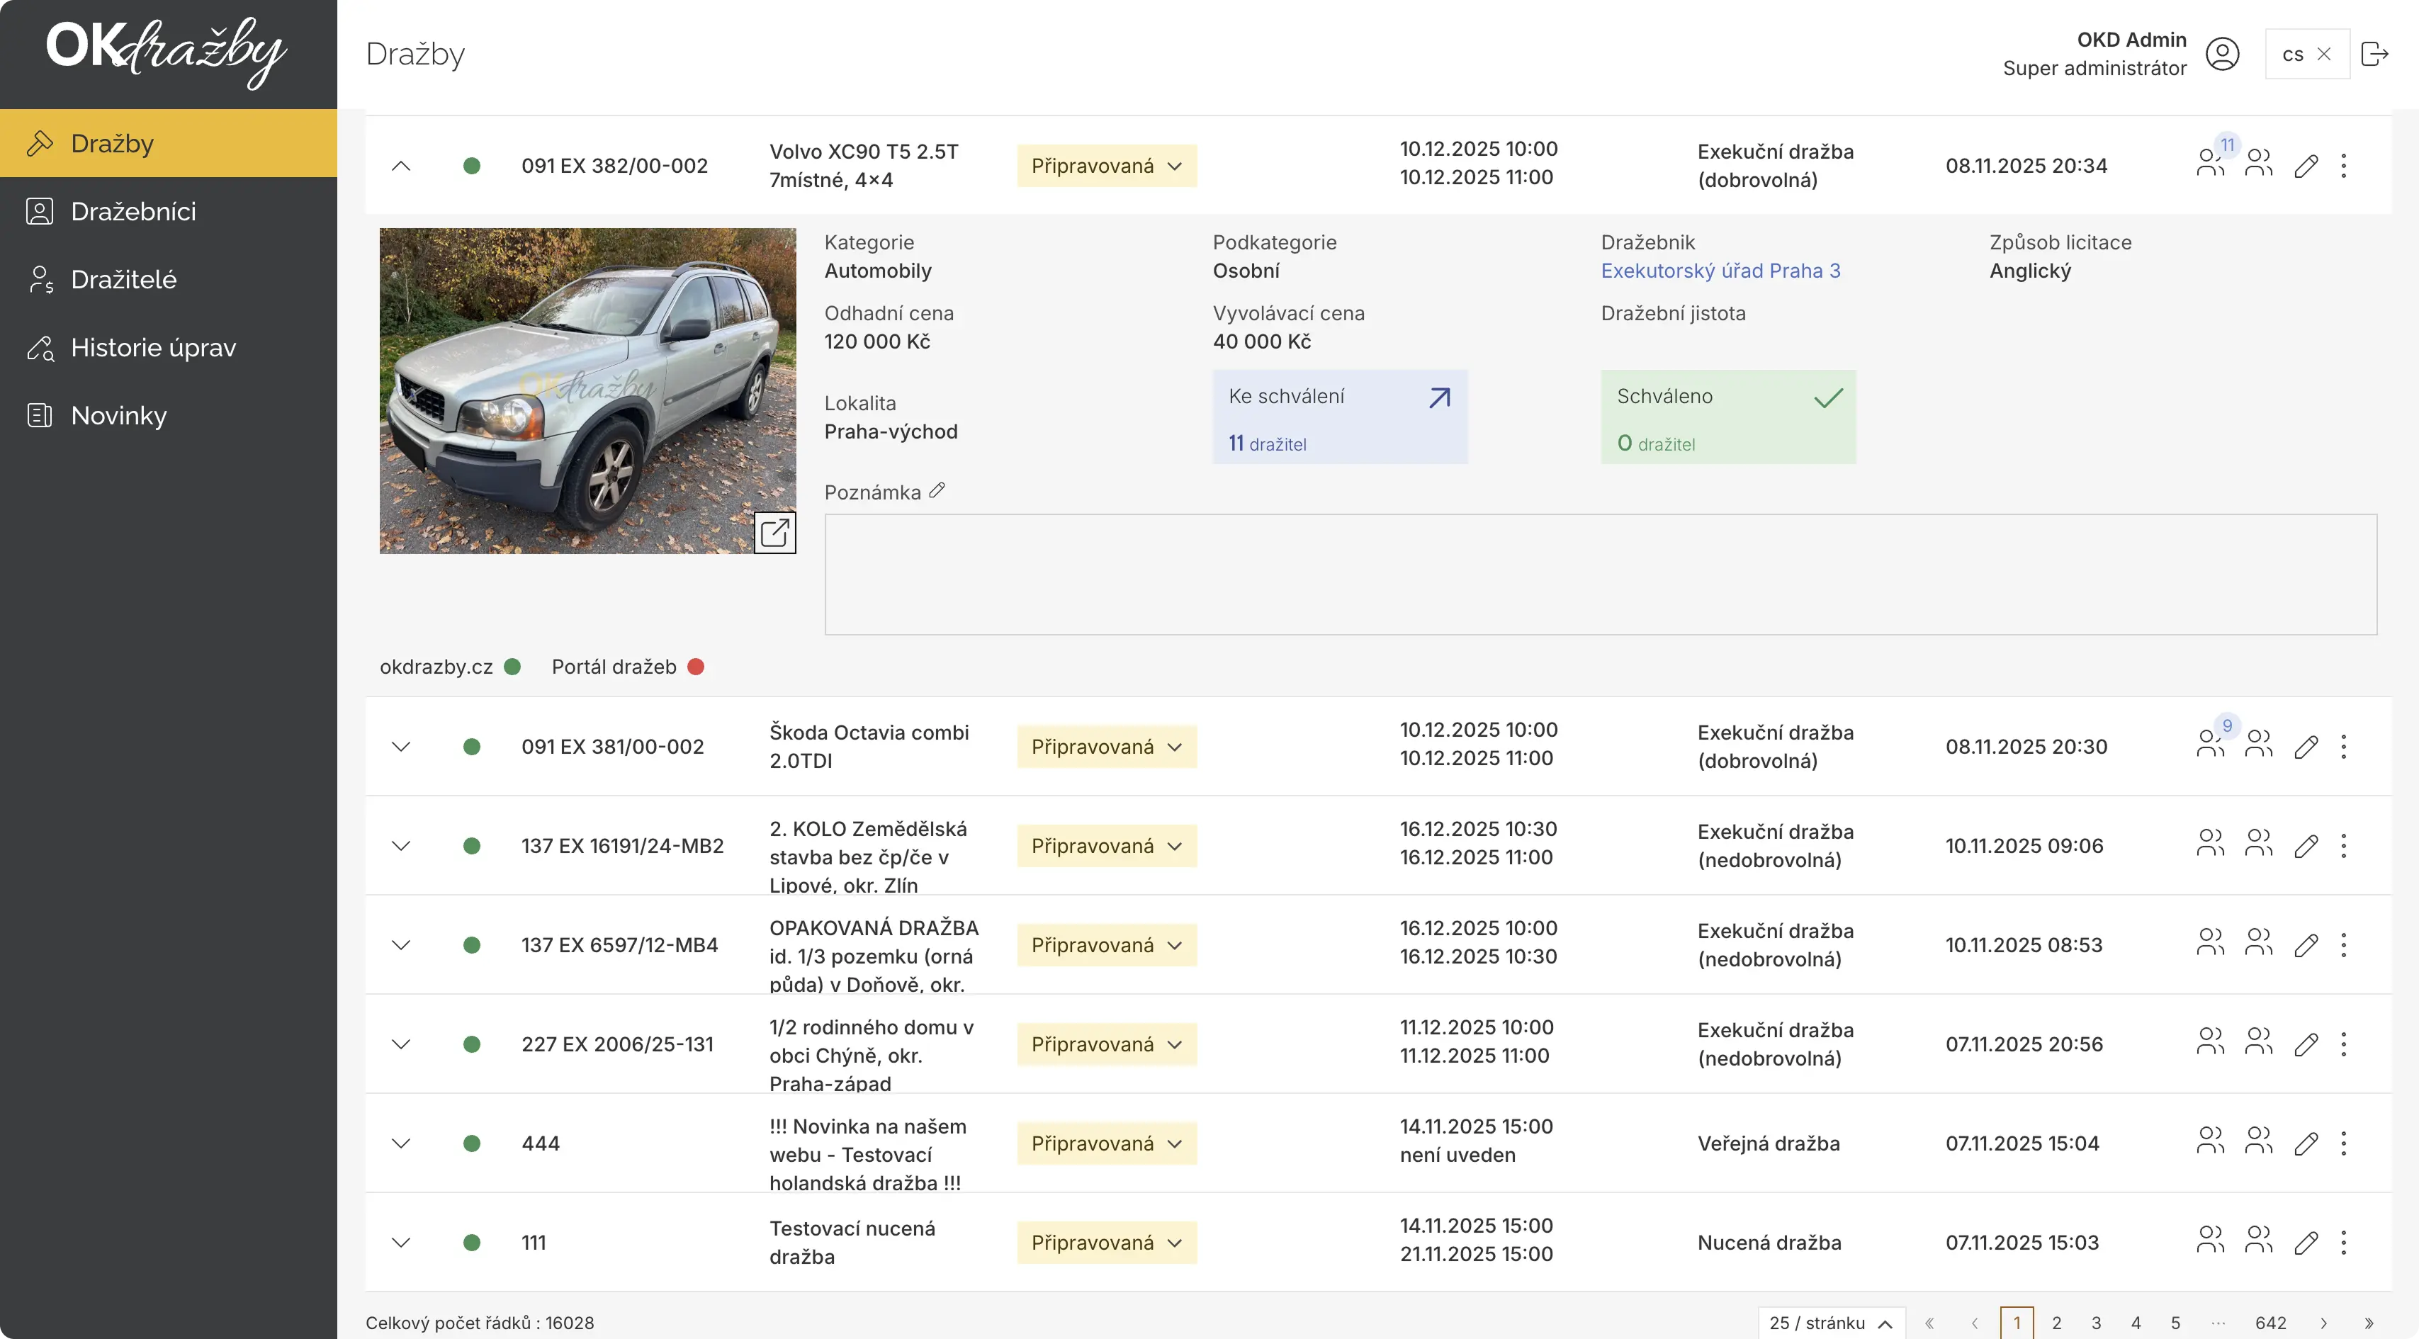Open pending bidders badge icon for 091 EX 381/00-002

2211,744
